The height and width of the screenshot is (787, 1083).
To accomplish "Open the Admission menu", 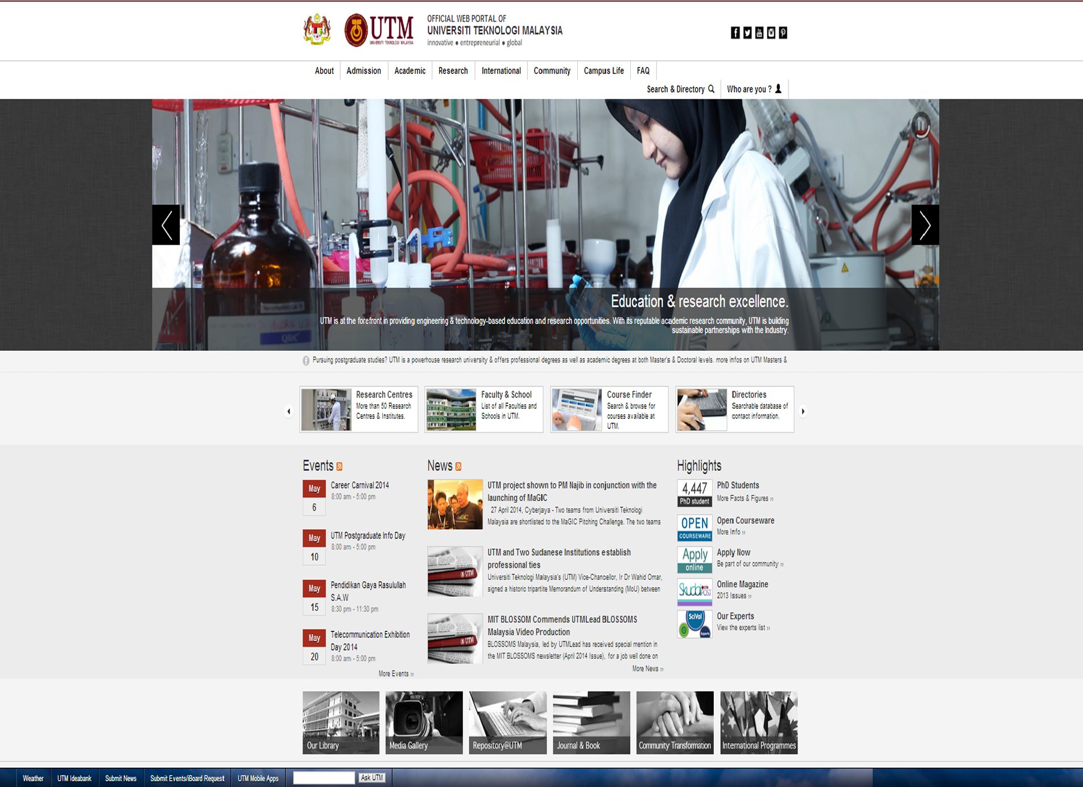I will coord(364,71).
